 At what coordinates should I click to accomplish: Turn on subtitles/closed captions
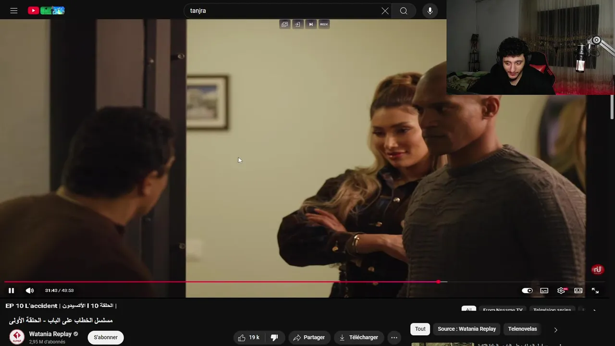pyautogui.click(x=544, y=290)
